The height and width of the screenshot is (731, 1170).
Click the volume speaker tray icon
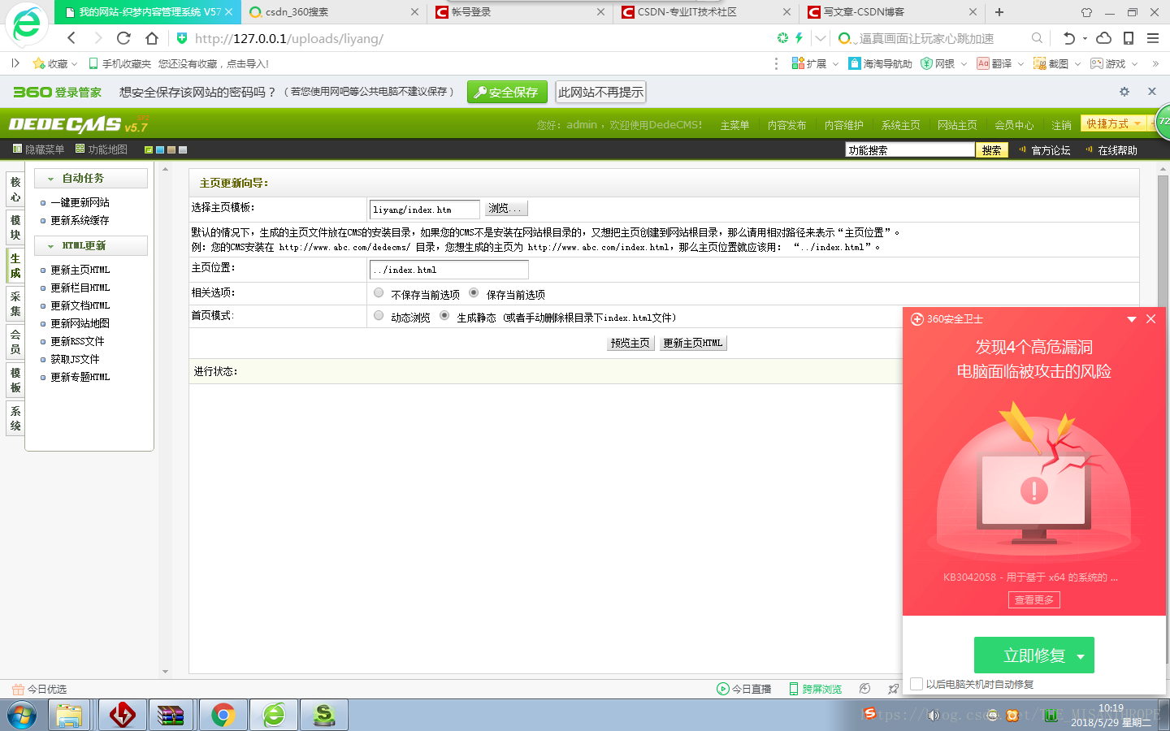coord(934,716)
